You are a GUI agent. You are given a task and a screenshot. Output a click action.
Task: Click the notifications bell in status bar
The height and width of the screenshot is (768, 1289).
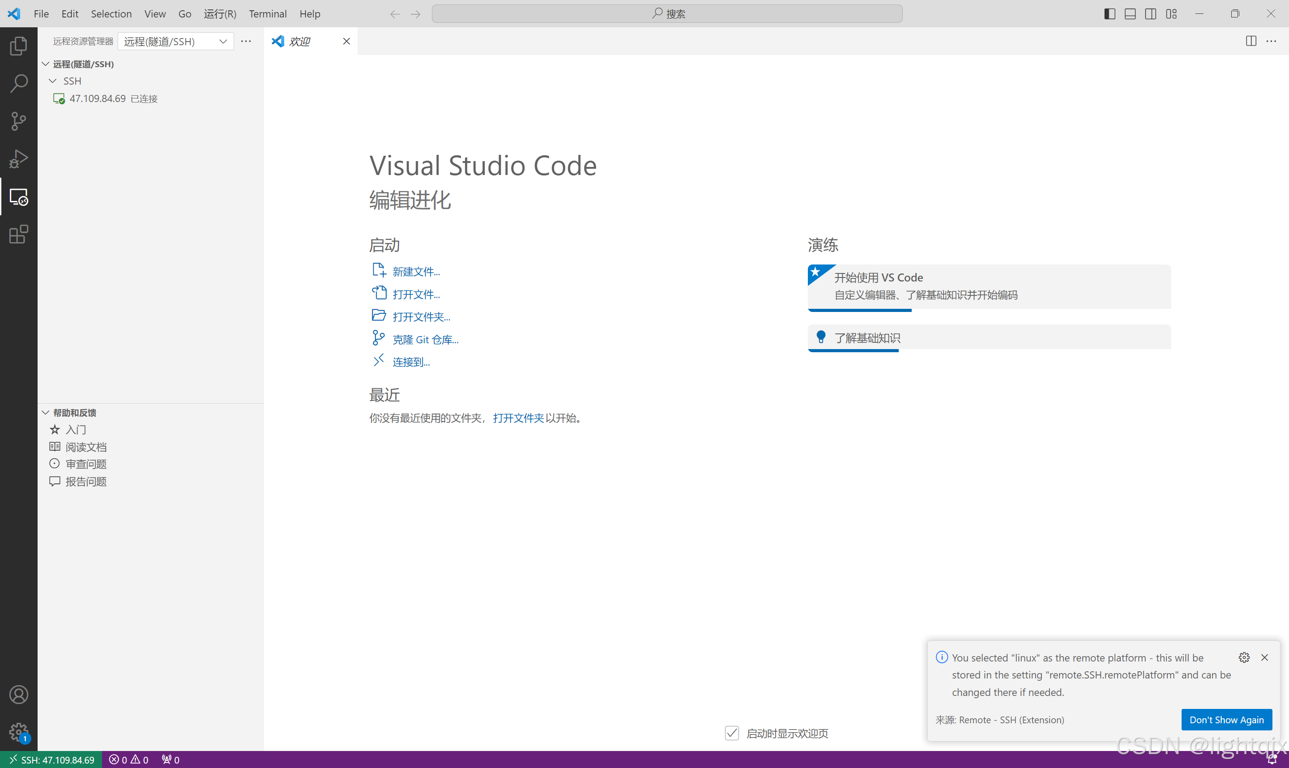pyautogui.click(x=1272, y=759)
